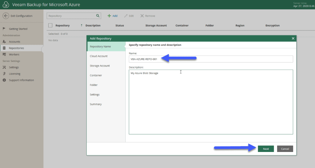Click the Accounts people icon in sidebar

[4, 41]
